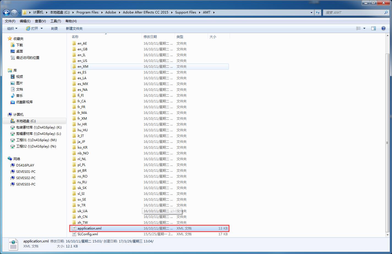Click the change view icon

tap(358, 28)
